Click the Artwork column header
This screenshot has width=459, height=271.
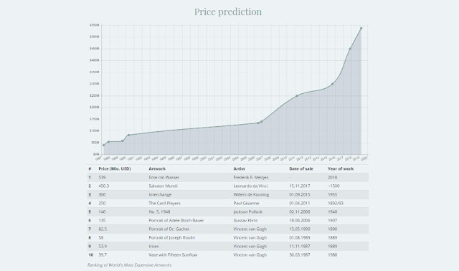click(157, 168)
